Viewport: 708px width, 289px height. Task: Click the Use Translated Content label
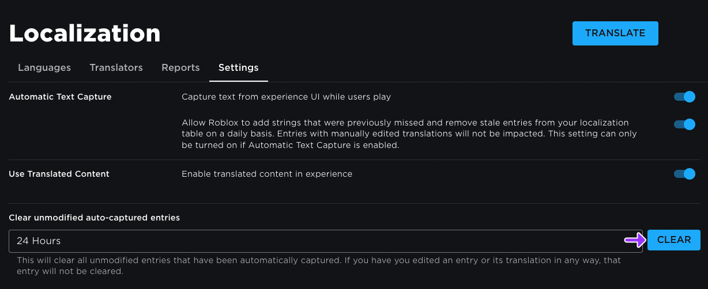coord(59,174)
